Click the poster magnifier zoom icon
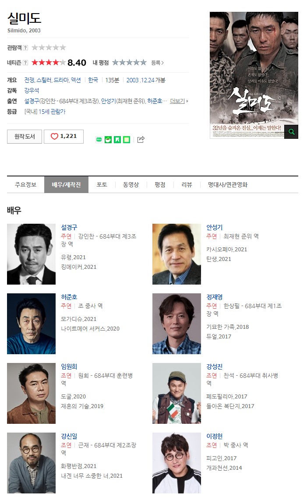 pos(291,132)
